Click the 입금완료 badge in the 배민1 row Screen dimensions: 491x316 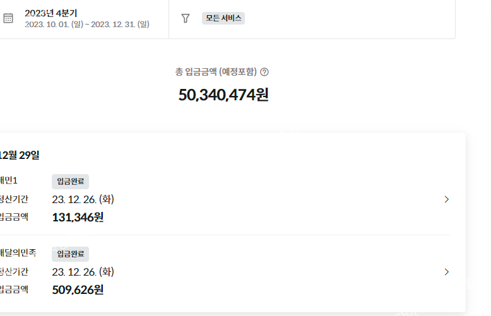pyautogui.click(x=71, y=182)
